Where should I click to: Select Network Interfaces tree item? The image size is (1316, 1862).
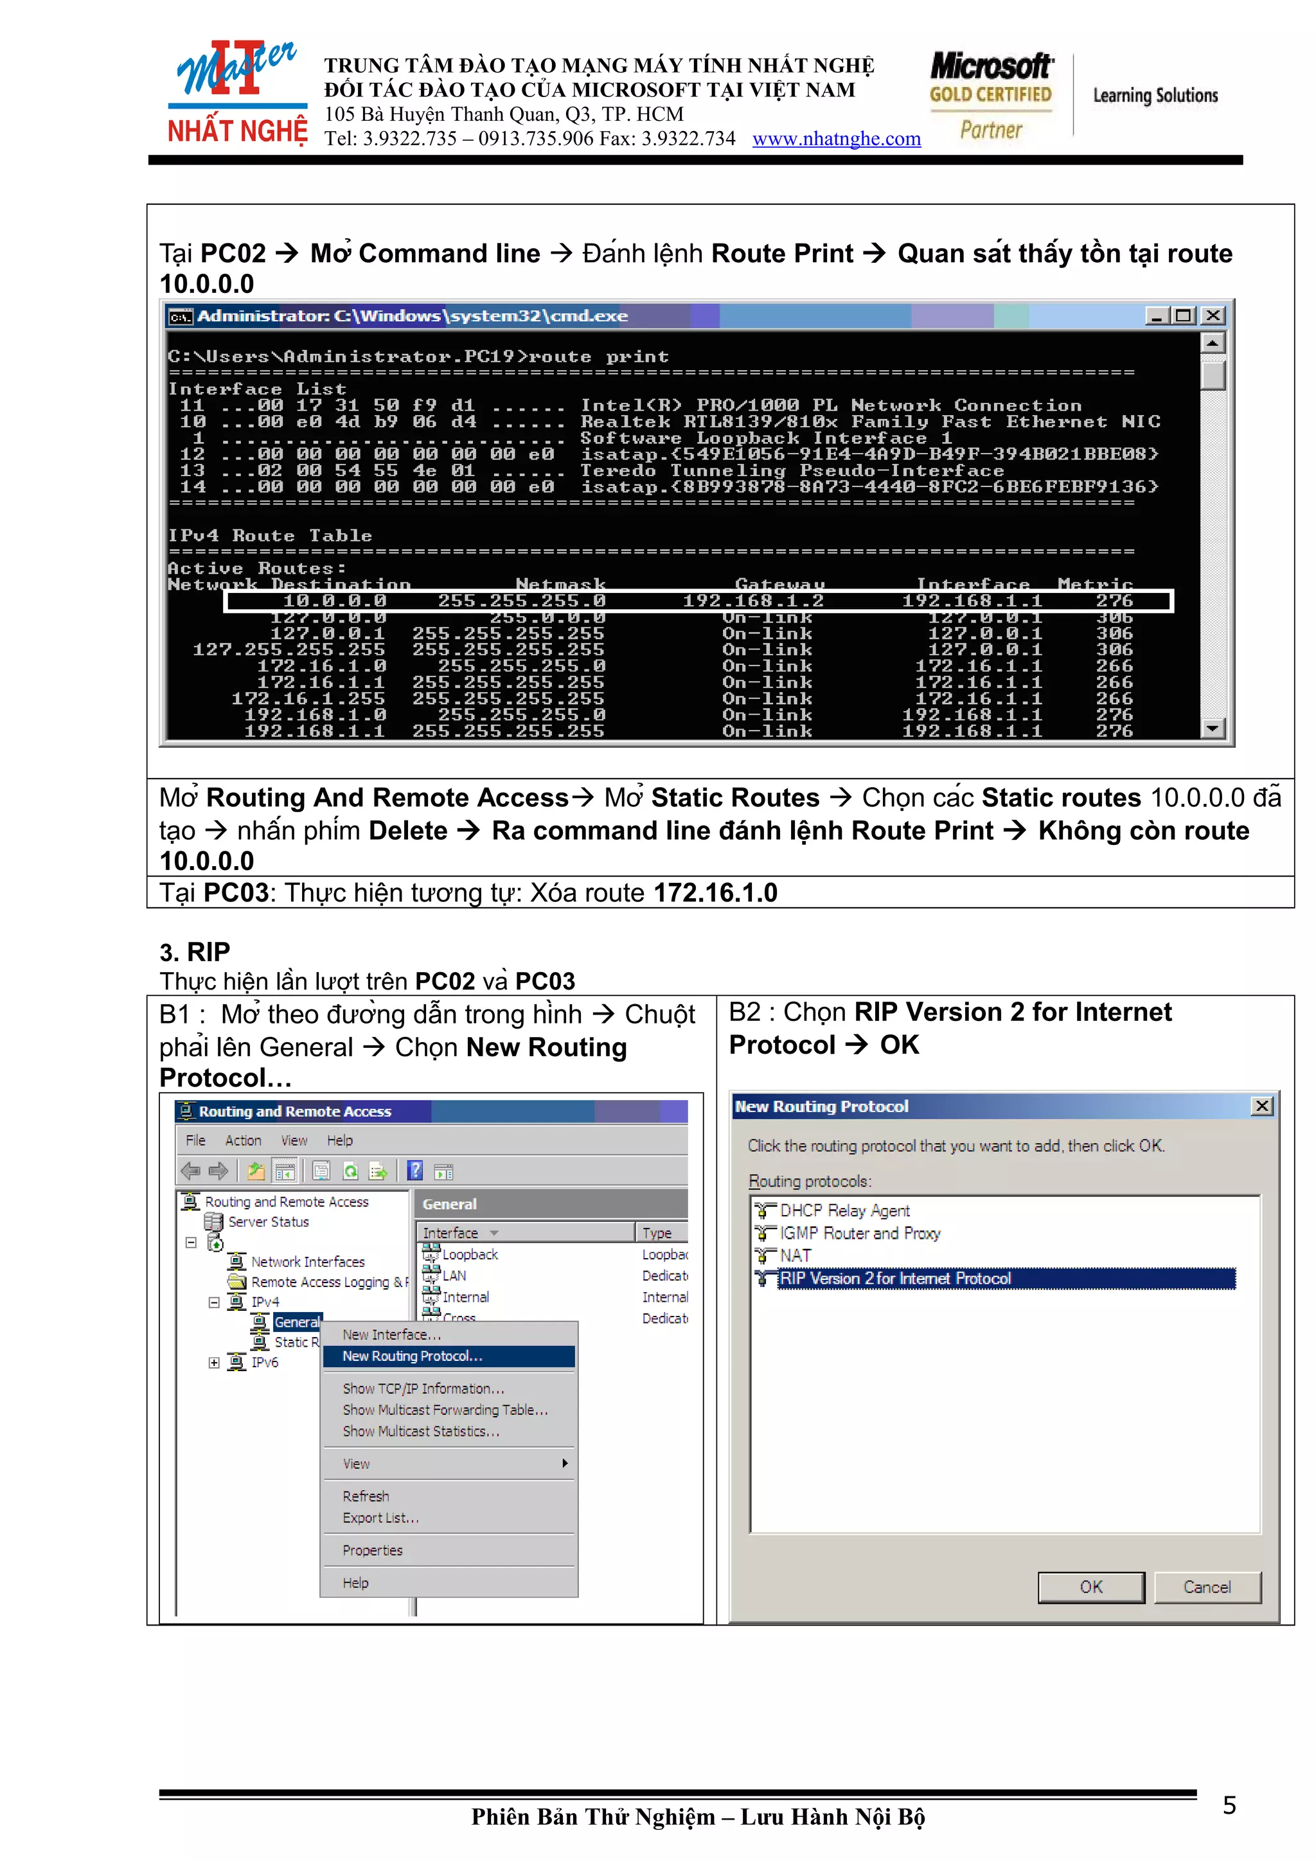(307, 1262)
